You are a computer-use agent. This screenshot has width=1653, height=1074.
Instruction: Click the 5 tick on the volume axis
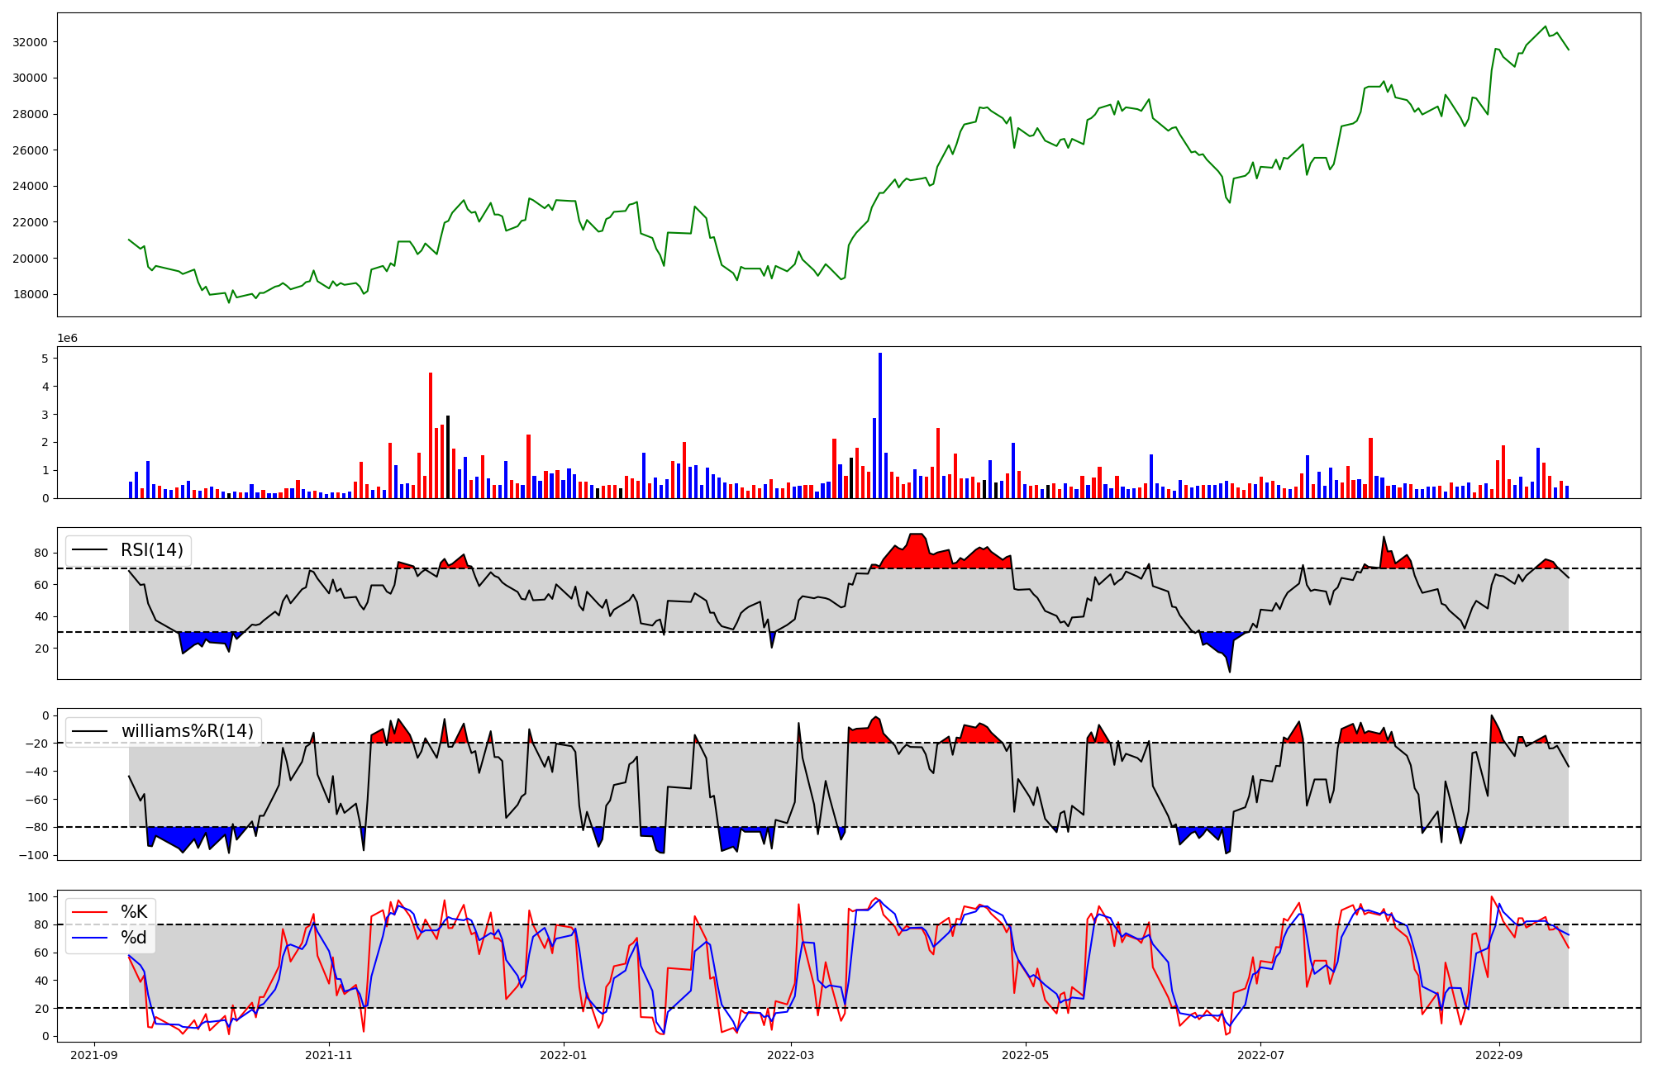point(44,359)
